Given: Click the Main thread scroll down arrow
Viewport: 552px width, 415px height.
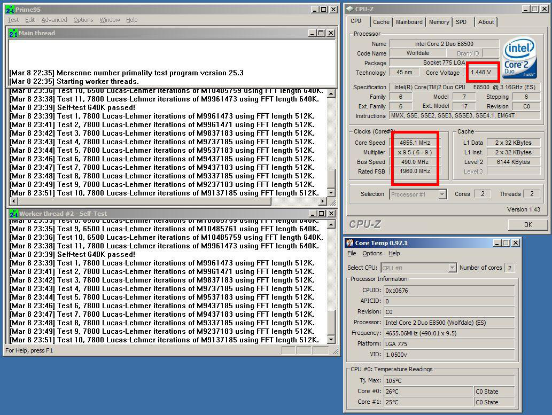Looking at the screenshot, I should 331,192.
